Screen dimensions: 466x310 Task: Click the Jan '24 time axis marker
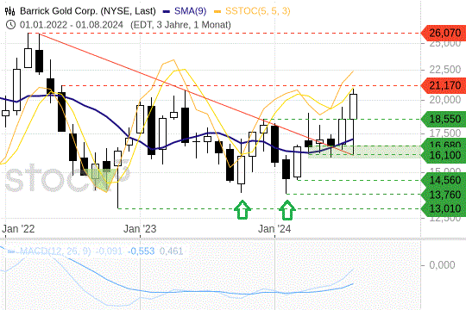[274, 229]
